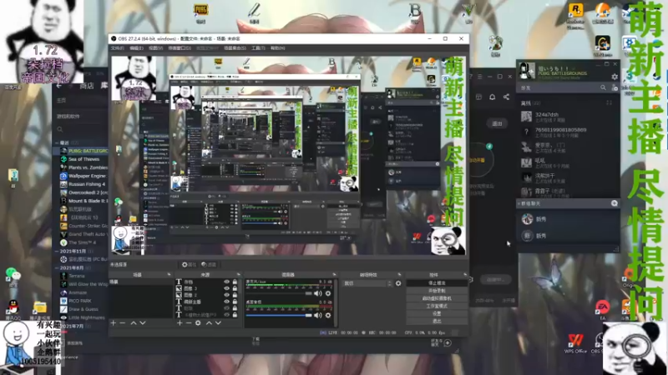Open 帮助(H) menu in OBS
This screenshot has width=668, height=375.
[x=278, y=48]
